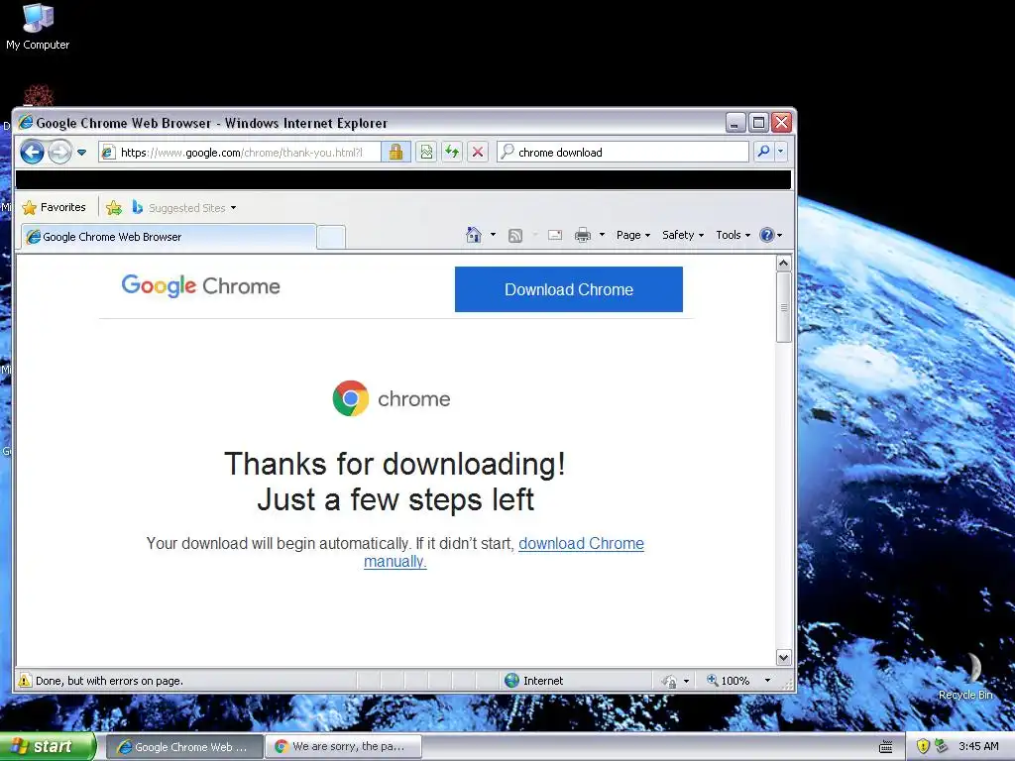
Task: Open the zoom level 100% button
Action: coord(729,680)
